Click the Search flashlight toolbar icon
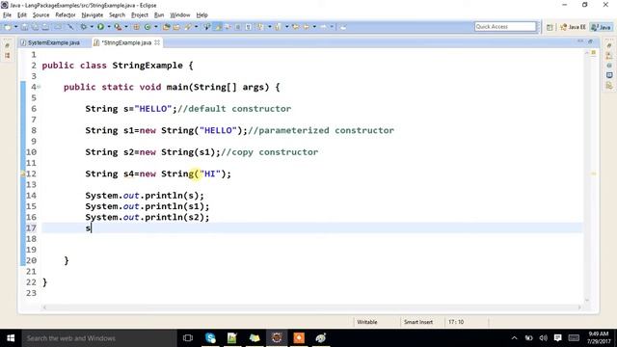The image size is (617, 347). point(187,27)
